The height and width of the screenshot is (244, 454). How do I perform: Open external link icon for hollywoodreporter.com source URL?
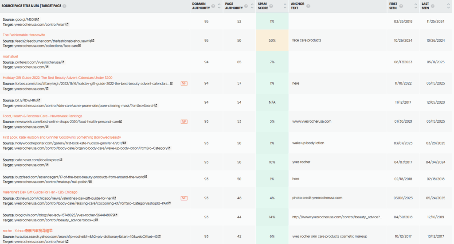pos(125,143)
